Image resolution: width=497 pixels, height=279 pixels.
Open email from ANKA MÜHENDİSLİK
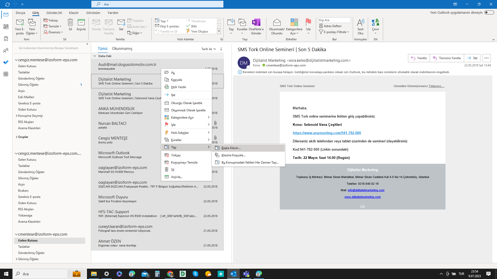pos(157,111)
